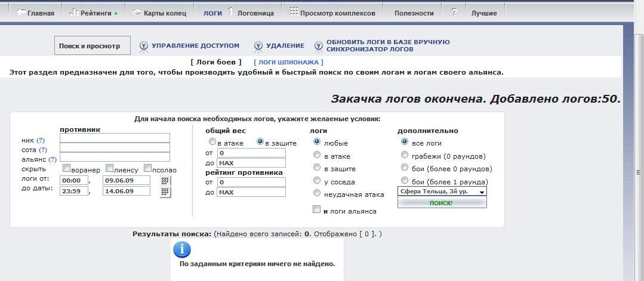
Task: Open calendar picker for логи от date
Action: [x=165, y=180]
